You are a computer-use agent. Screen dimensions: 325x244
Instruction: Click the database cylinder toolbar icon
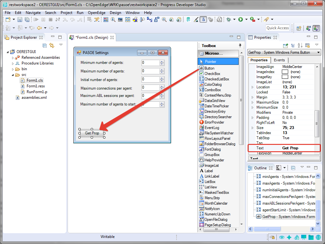coord(188,19)
